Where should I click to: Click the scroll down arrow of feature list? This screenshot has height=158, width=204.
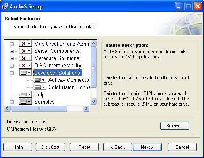click(93, 101)
